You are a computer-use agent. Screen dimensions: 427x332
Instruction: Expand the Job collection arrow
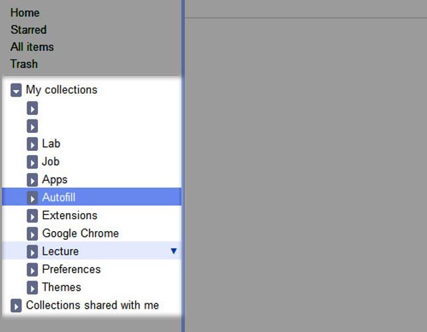point(32,162)
